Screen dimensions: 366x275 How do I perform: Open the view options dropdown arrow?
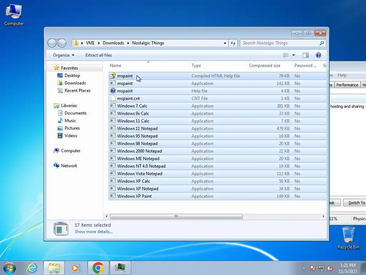pos(294,55)
